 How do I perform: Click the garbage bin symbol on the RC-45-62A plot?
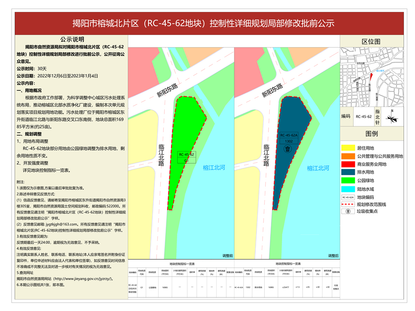pos(288,149)
